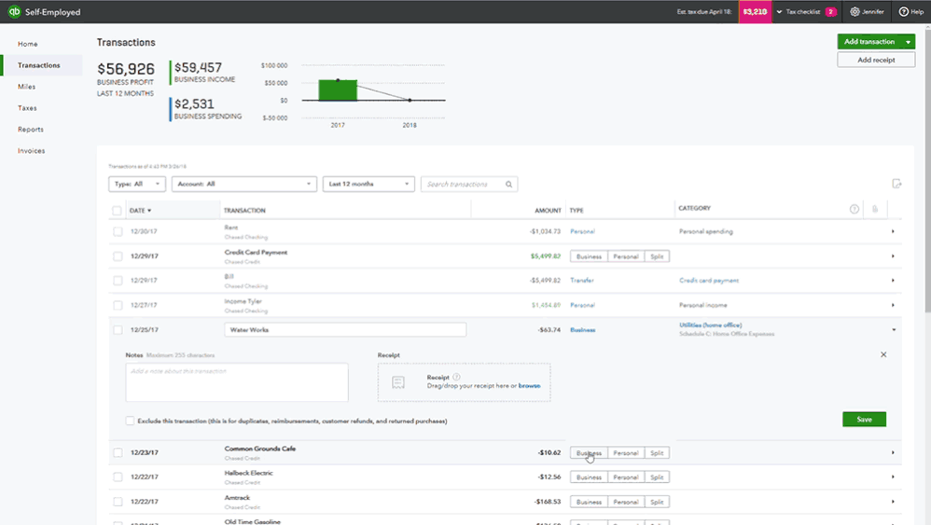Click the Notes text field

[237, 382]
